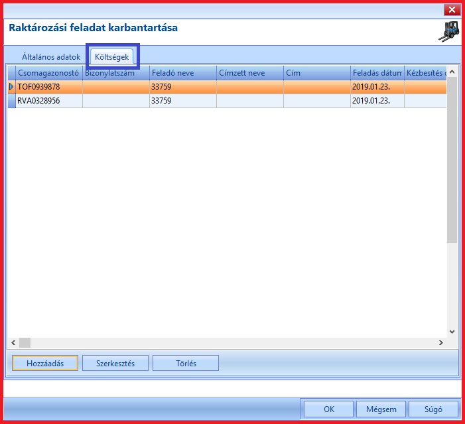This screenshot has width=465, height=424.
Task: Open help with the Súgó button
Action: pos(433,409)
